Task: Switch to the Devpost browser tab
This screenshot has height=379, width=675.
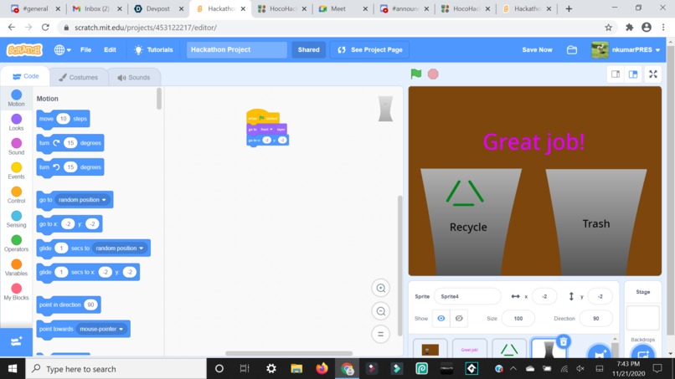Action: pyautogui.click(x=157, y=8)
